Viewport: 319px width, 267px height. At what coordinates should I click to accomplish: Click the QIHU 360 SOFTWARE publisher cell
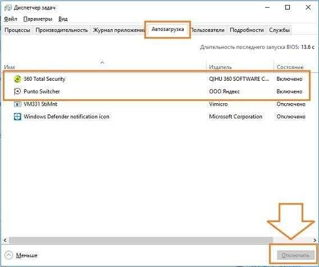[x=239, y=79]
